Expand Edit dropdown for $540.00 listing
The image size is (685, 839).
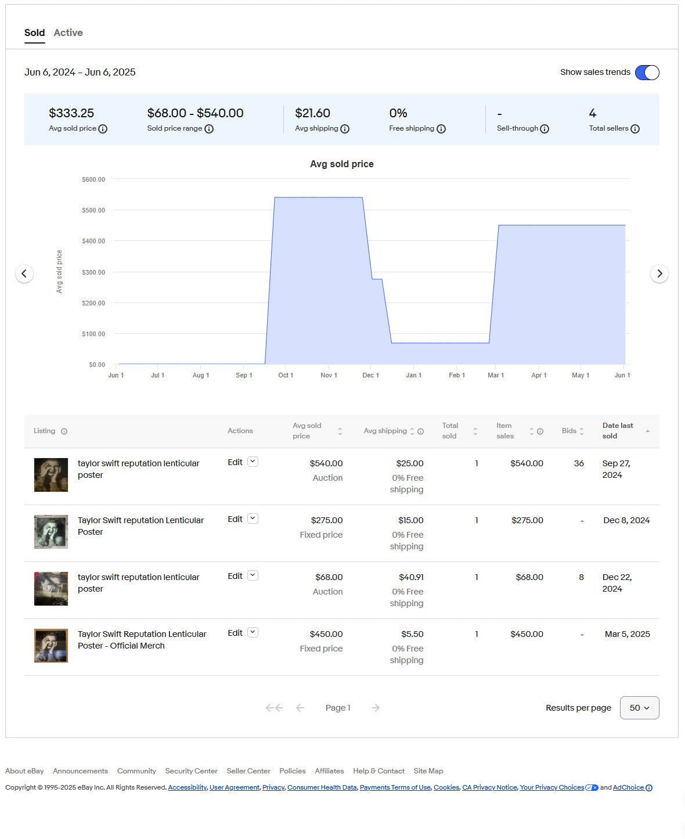pyautogui.click(x=253, y=462)
